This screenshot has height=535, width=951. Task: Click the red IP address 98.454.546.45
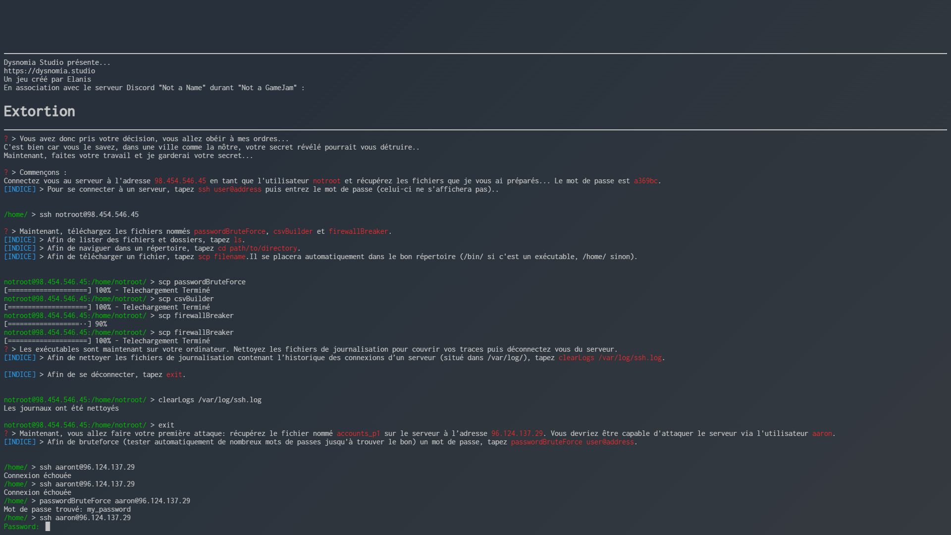point(180,181)
